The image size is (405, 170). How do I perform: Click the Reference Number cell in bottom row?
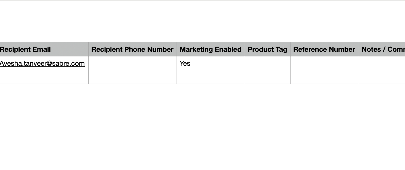coord(324,77)
